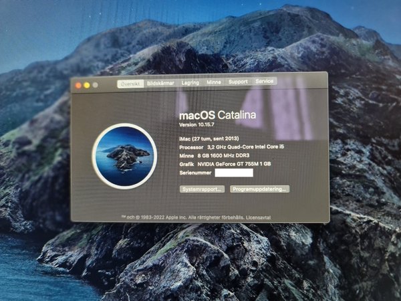401x301 pixels.
Task: Click the 3,2 GHz Quad-Core Intel Core i5 value
Action: [245, 147]
